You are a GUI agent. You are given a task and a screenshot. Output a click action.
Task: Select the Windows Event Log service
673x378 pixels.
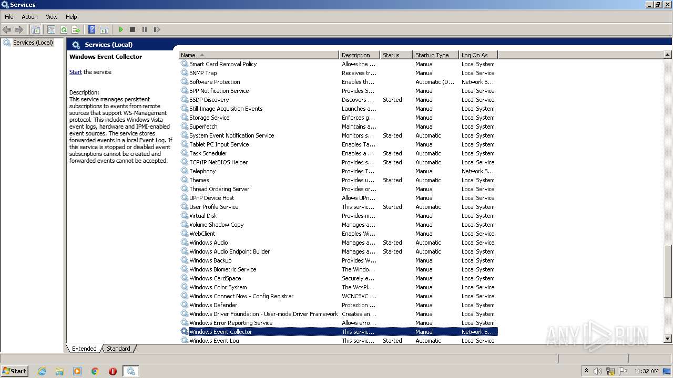pyautogui.click(x=338, y=341)
